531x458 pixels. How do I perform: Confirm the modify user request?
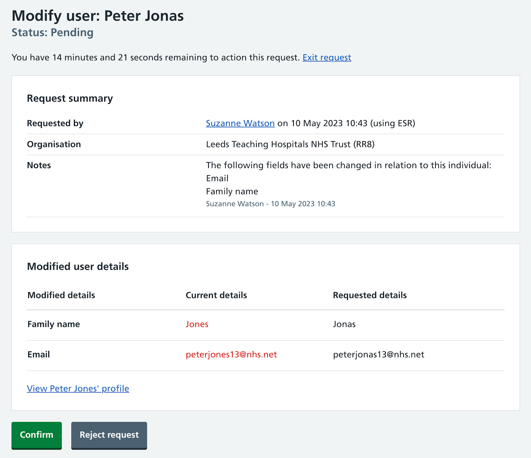[36, 435]
